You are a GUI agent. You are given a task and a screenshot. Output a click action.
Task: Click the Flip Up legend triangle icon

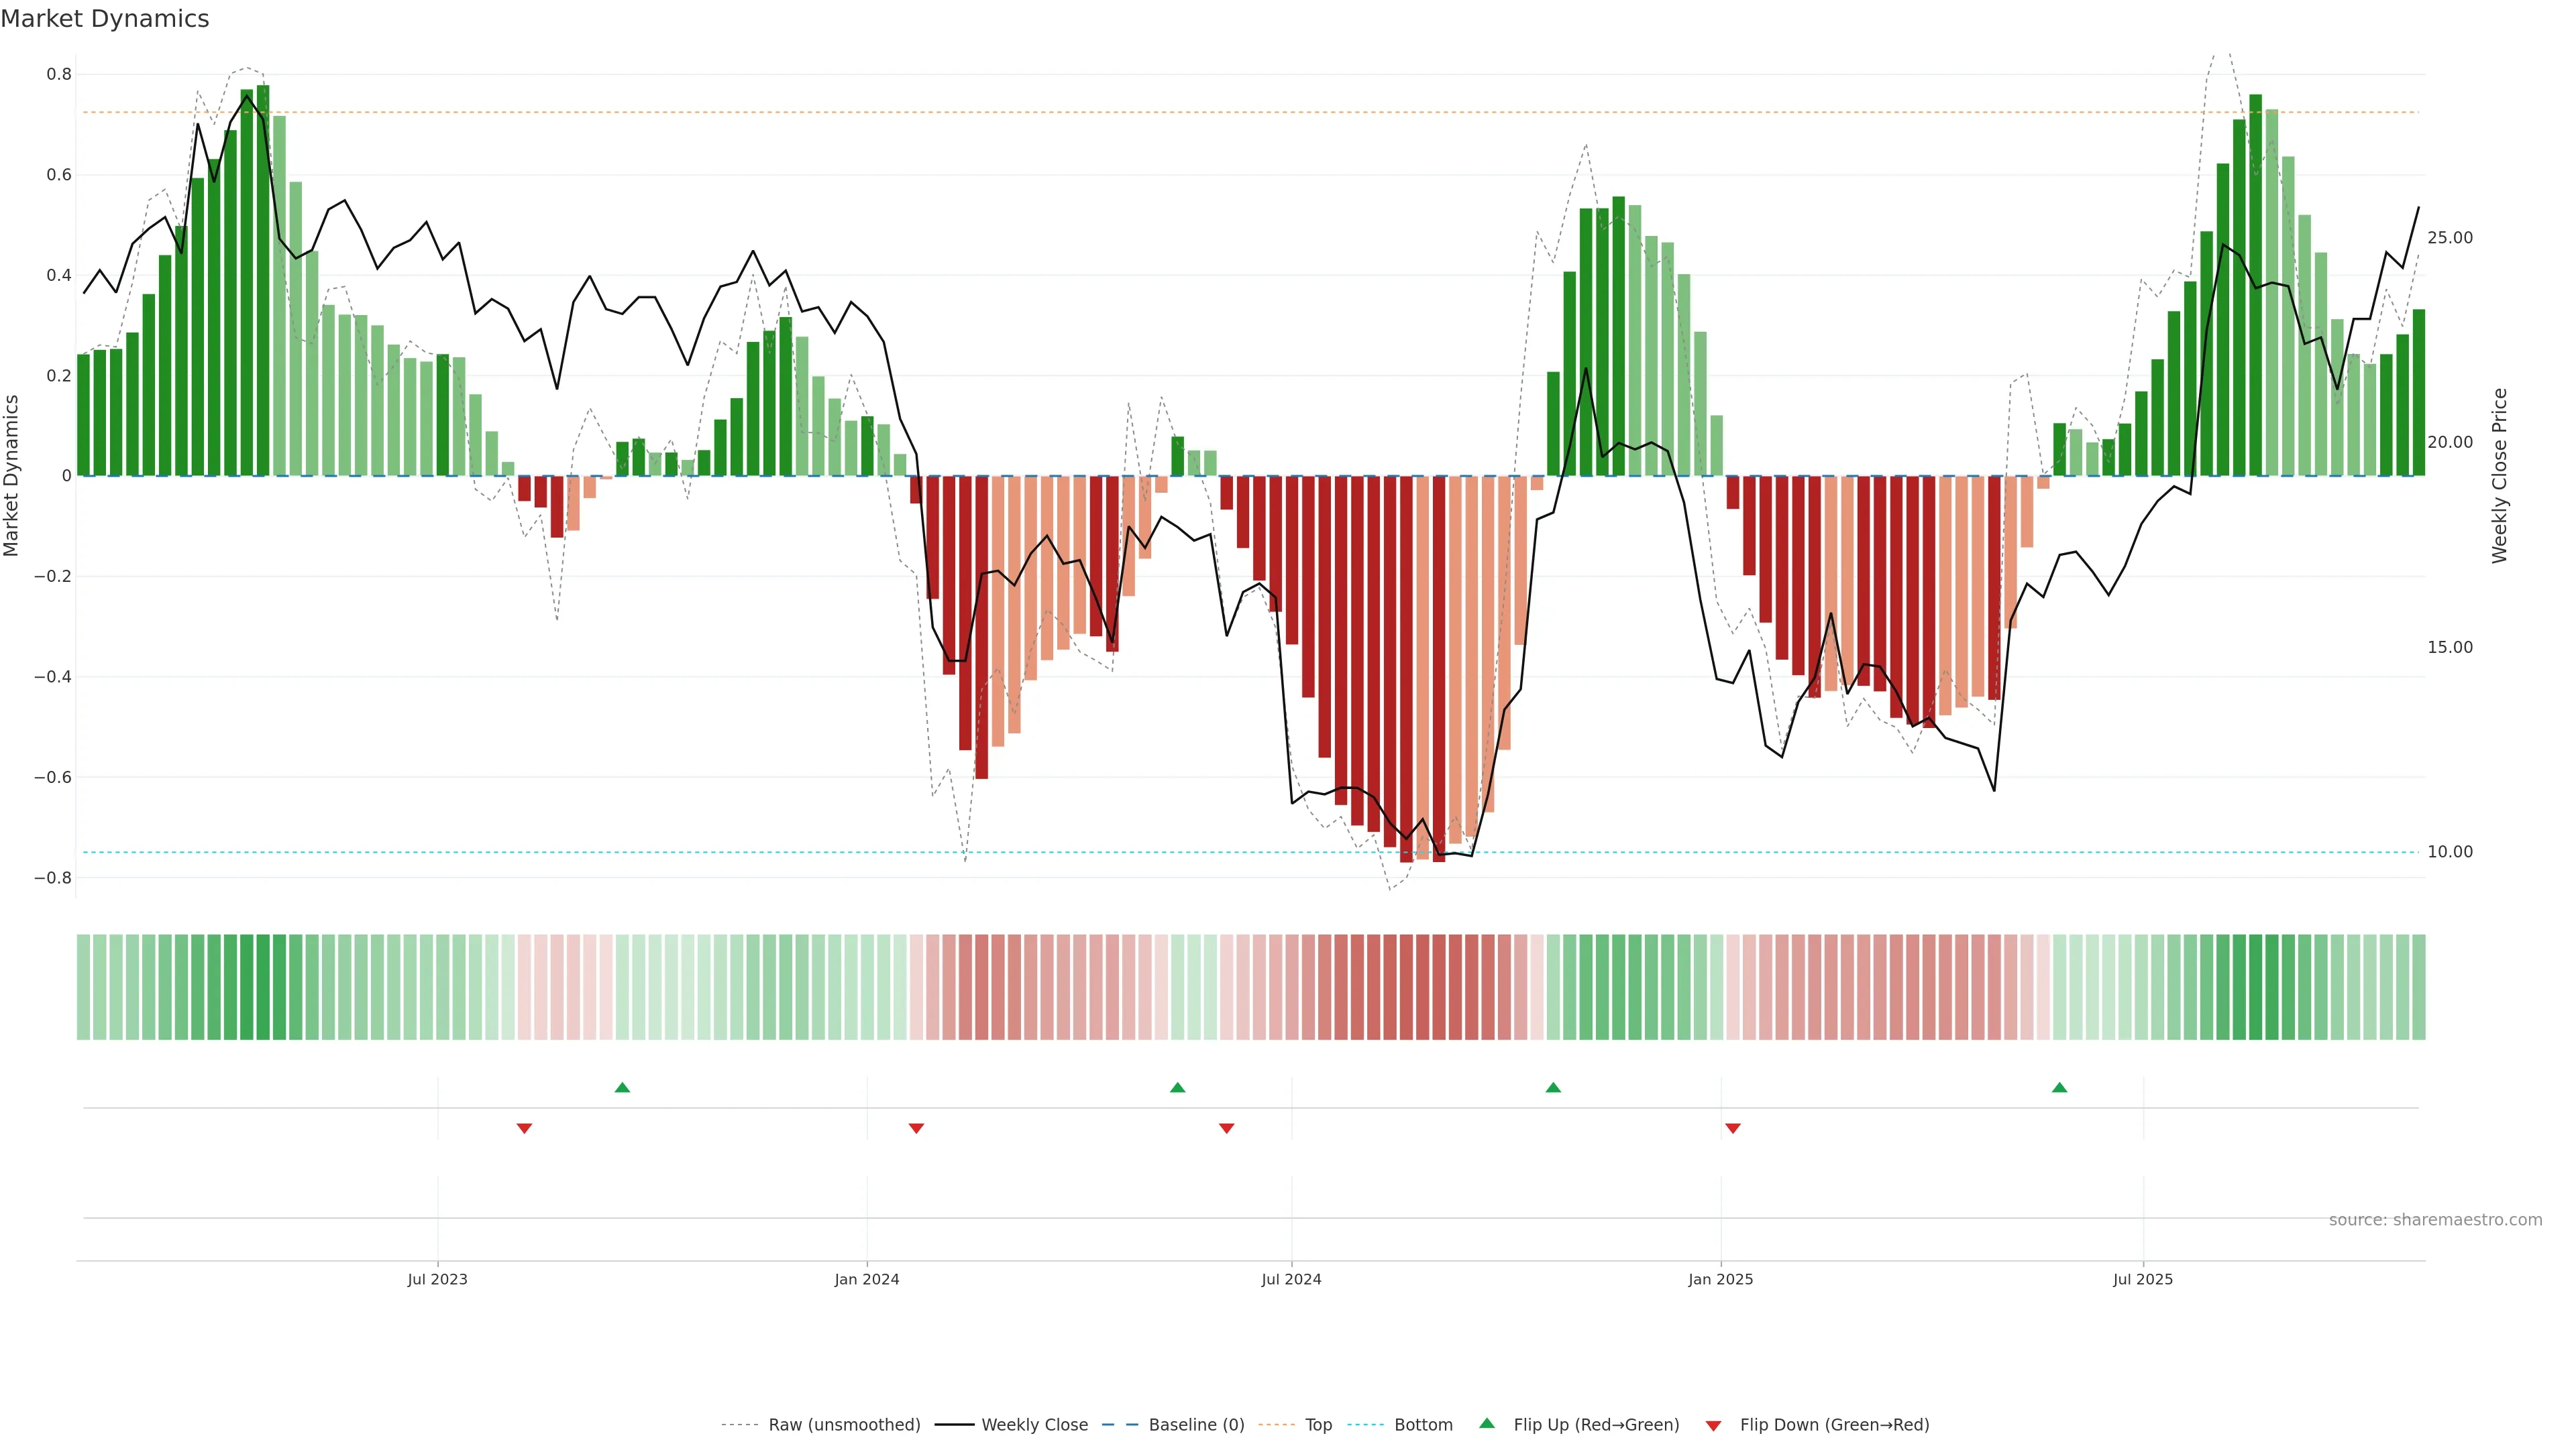click(x=1486, y=1423)
